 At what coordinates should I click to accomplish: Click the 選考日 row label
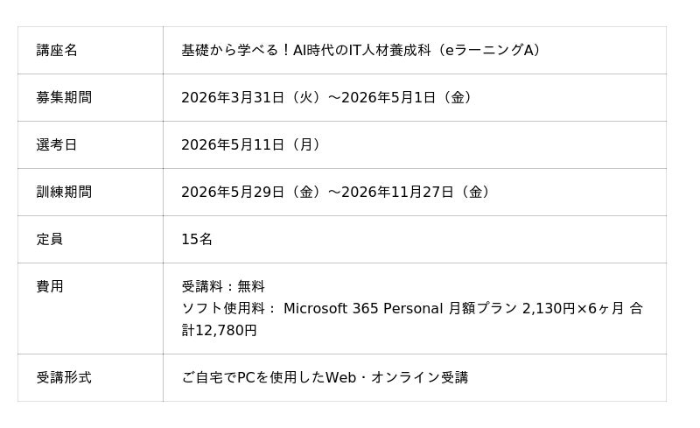57,144
